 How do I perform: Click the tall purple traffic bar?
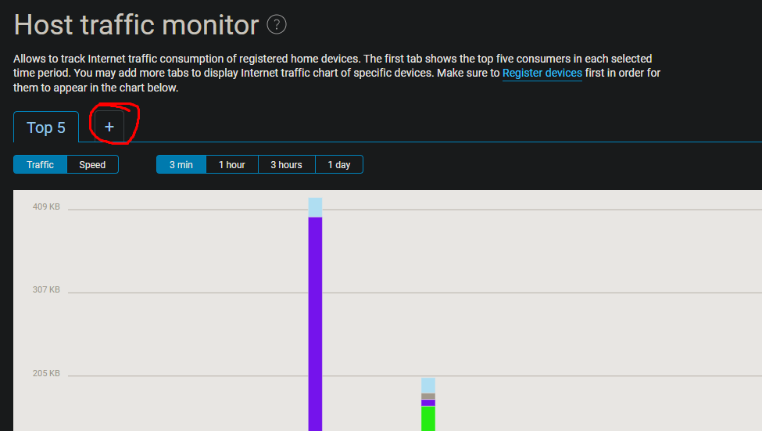click(x=316, y=324)
